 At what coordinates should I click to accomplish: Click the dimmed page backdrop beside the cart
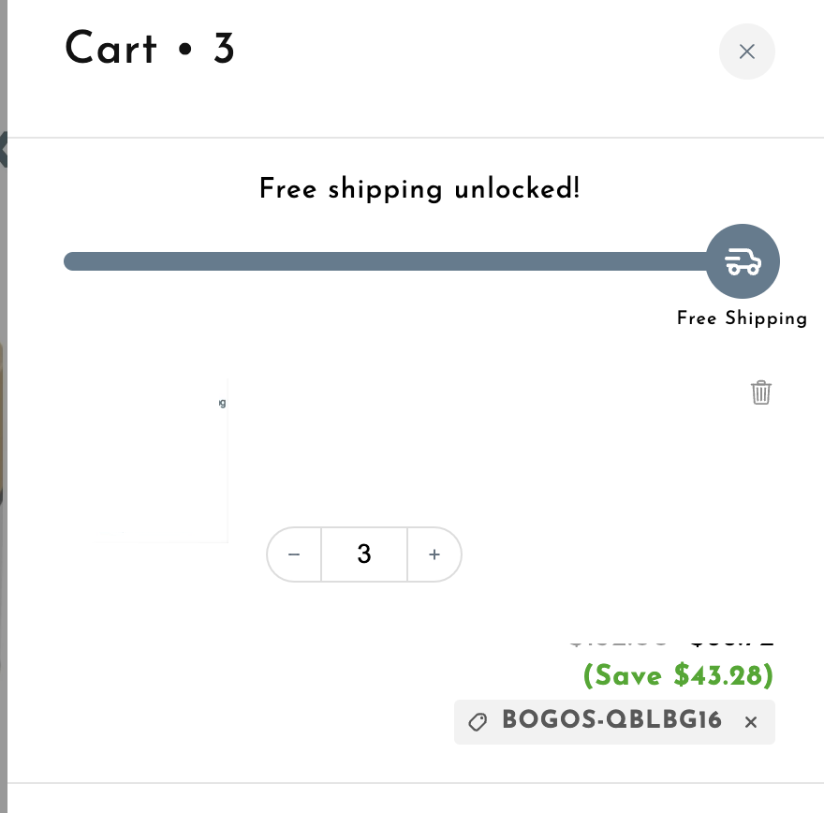3,562
